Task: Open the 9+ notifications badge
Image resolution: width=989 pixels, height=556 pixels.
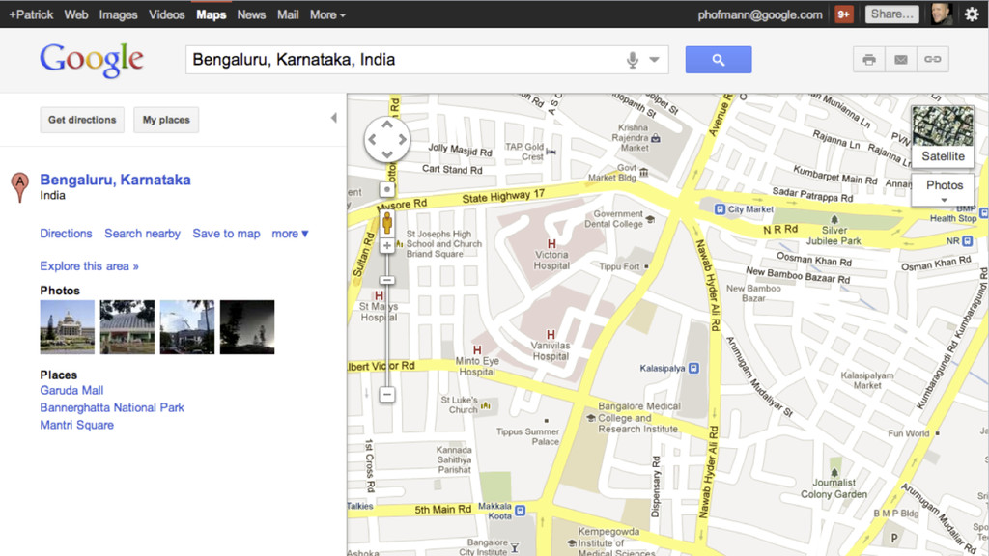Action: [x=844, y=14]
